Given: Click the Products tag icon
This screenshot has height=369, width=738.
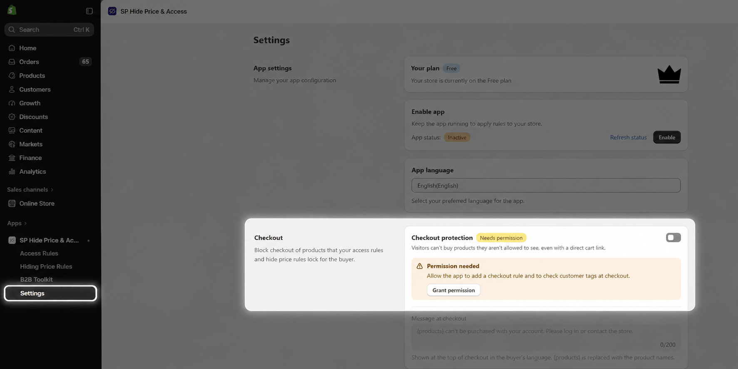Looking at the screenshot, I should click(12, 75).
